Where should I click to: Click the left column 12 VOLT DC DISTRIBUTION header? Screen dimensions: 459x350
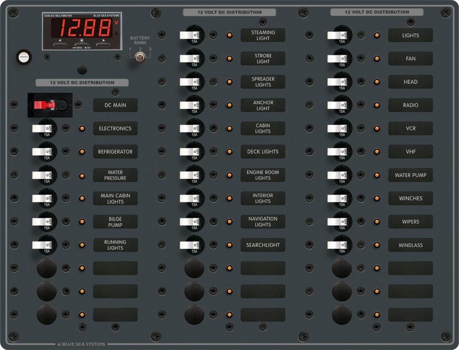tap(83, 83)
